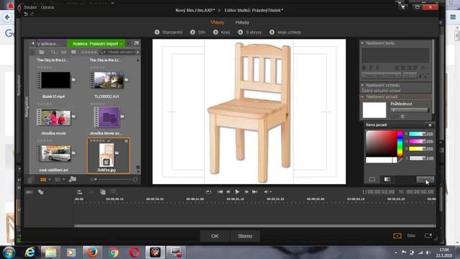
Task: Click the 3D filter in the library toolbar
Action: (64, 52)
